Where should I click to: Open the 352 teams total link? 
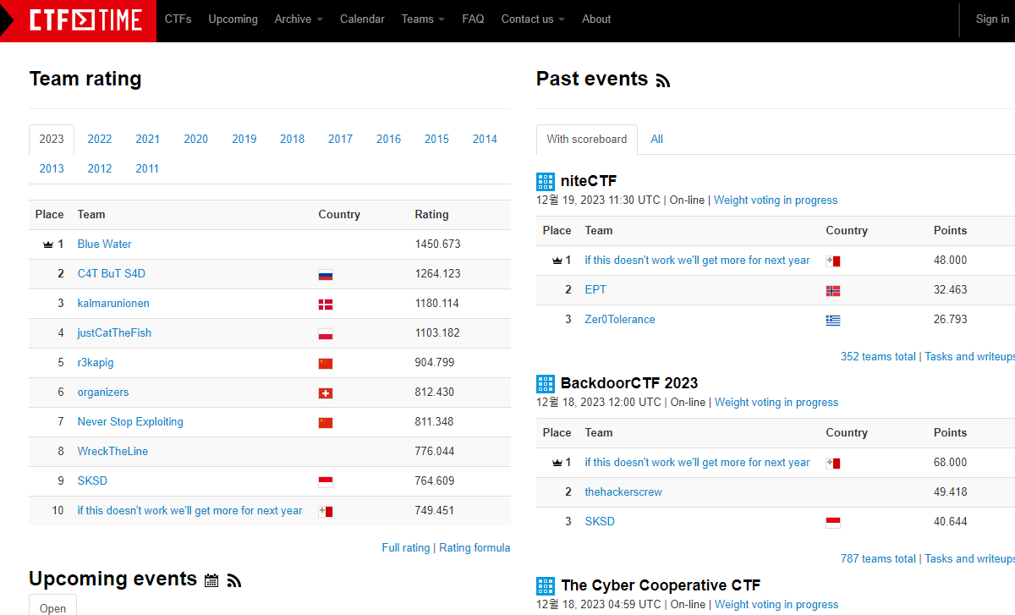[x=878, y=356]
